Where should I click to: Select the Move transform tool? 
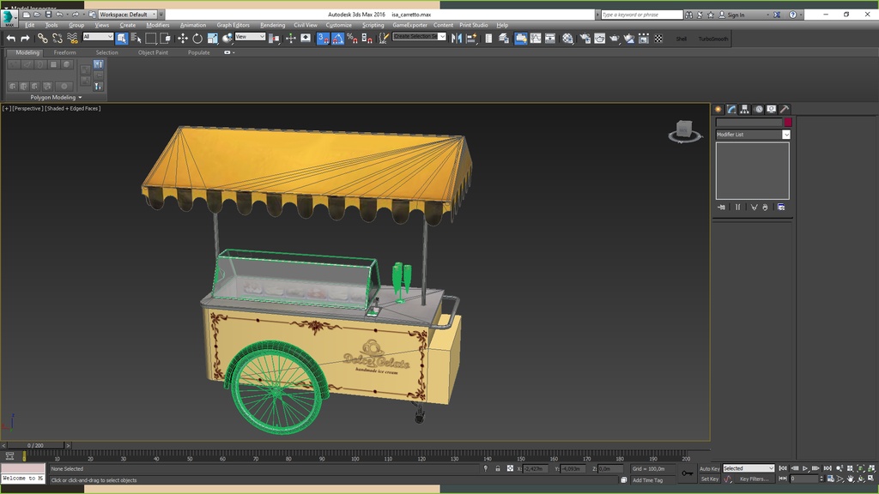click(x=182, y=39)
